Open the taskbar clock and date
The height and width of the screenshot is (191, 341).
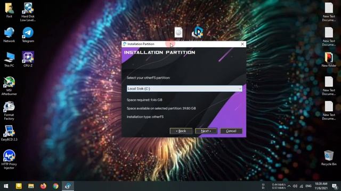tap(321, 186)
